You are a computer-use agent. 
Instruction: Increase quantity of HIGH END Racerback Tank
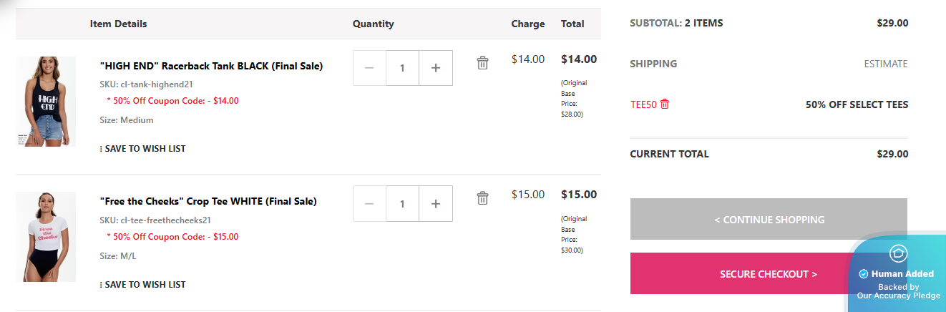click(x=435, y=68)
